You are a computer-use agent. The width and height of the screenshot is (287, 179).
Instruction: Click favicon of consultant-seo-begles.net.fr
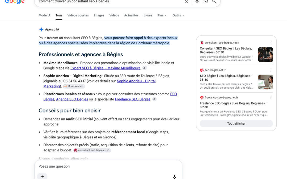(x=202, y=43)
